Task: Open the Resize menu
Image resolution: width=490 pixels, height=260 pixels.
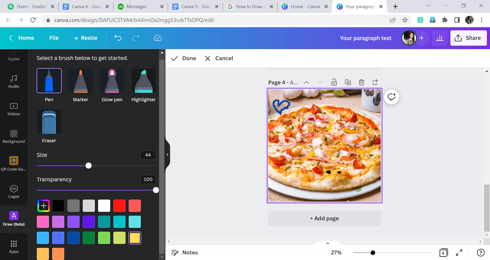Action: pos(86,38)
